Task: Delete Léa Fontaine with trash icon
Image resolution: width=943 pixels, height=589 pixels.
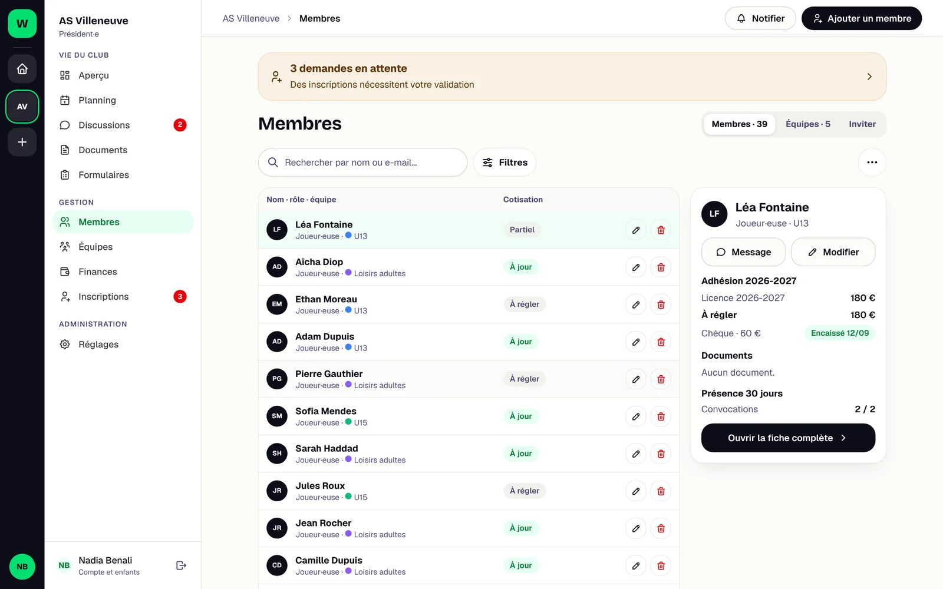Action: (661, 230)
